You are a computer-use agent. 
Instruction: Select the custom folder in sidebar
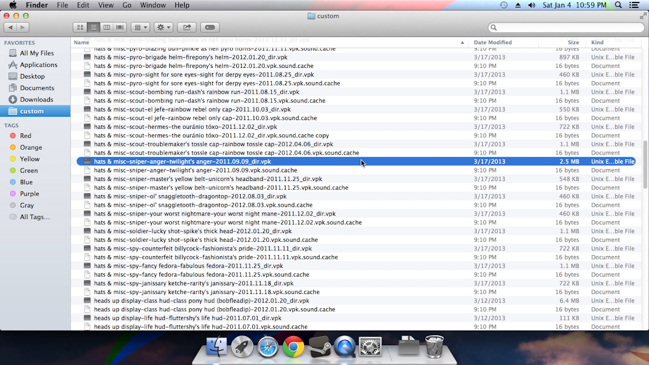coord(35,111)
